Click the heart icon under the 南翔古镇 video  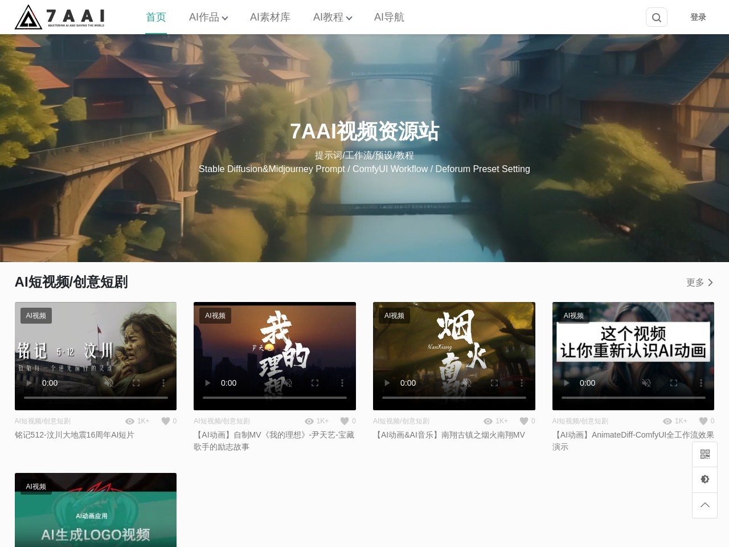523,421
